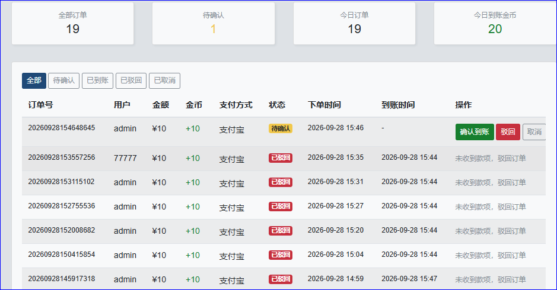
Task: Click the 取消 button in first row
Action: [x=534, y=132]
